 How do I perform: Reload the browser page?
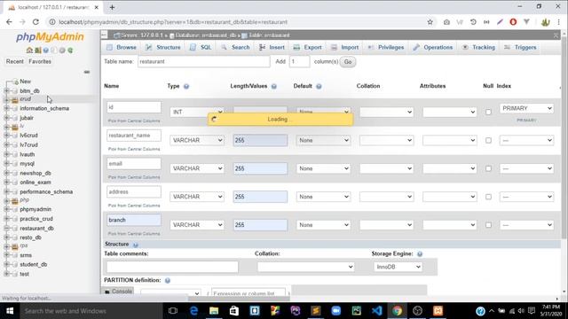coord(35,22)
